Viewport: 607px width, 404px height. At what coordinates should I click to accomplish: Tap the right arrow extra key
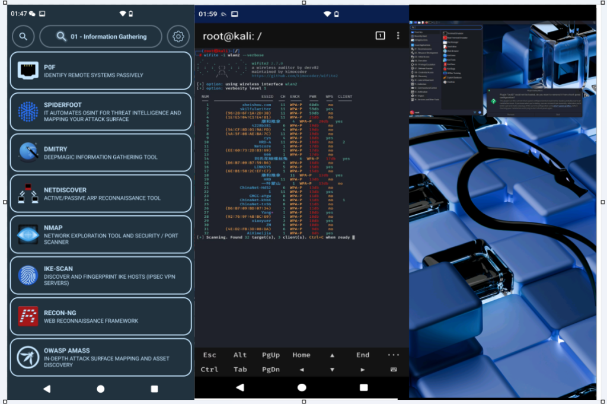[363, 370]
